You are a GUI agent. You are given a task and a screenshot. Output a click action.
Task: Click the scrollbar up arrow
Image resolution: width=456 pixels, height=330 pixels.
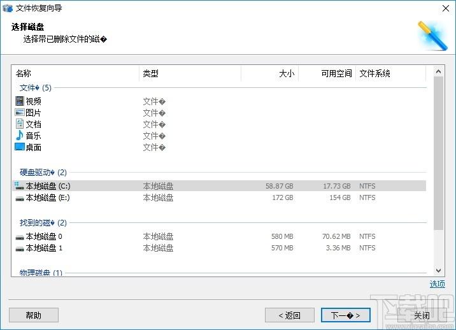(439, 71)
